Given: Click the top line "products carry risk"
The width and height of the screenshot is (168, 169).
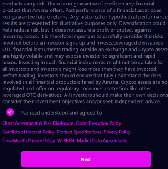Looking at the screenshot, I should [x=78, y=4].
